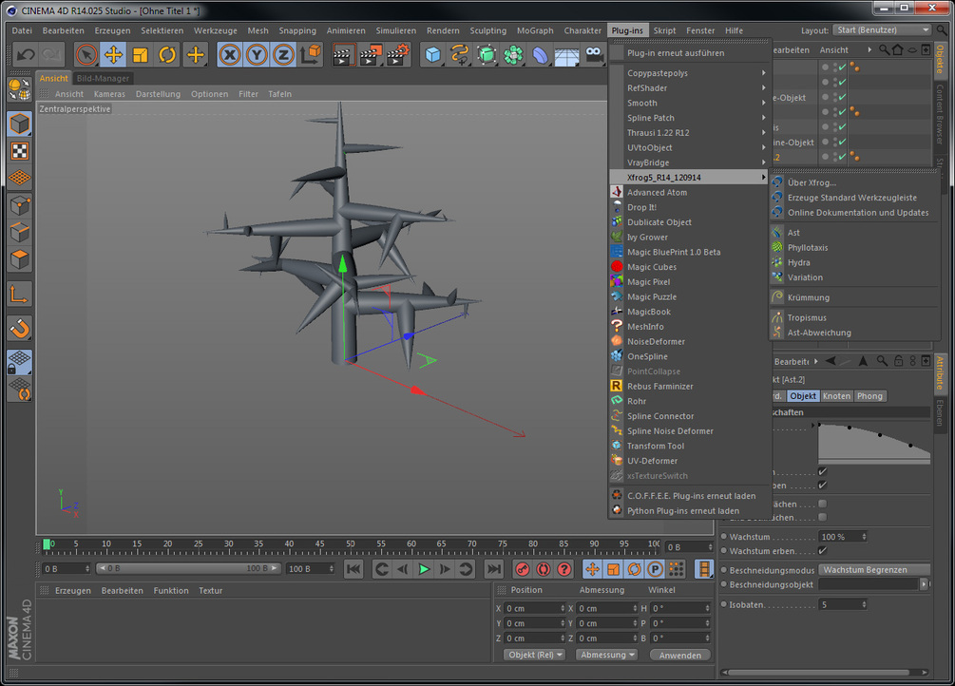Image resolution: width=955 pixels, height=686 pixels.
Task: Select Points mode cube icon
Action: (20, 205)
